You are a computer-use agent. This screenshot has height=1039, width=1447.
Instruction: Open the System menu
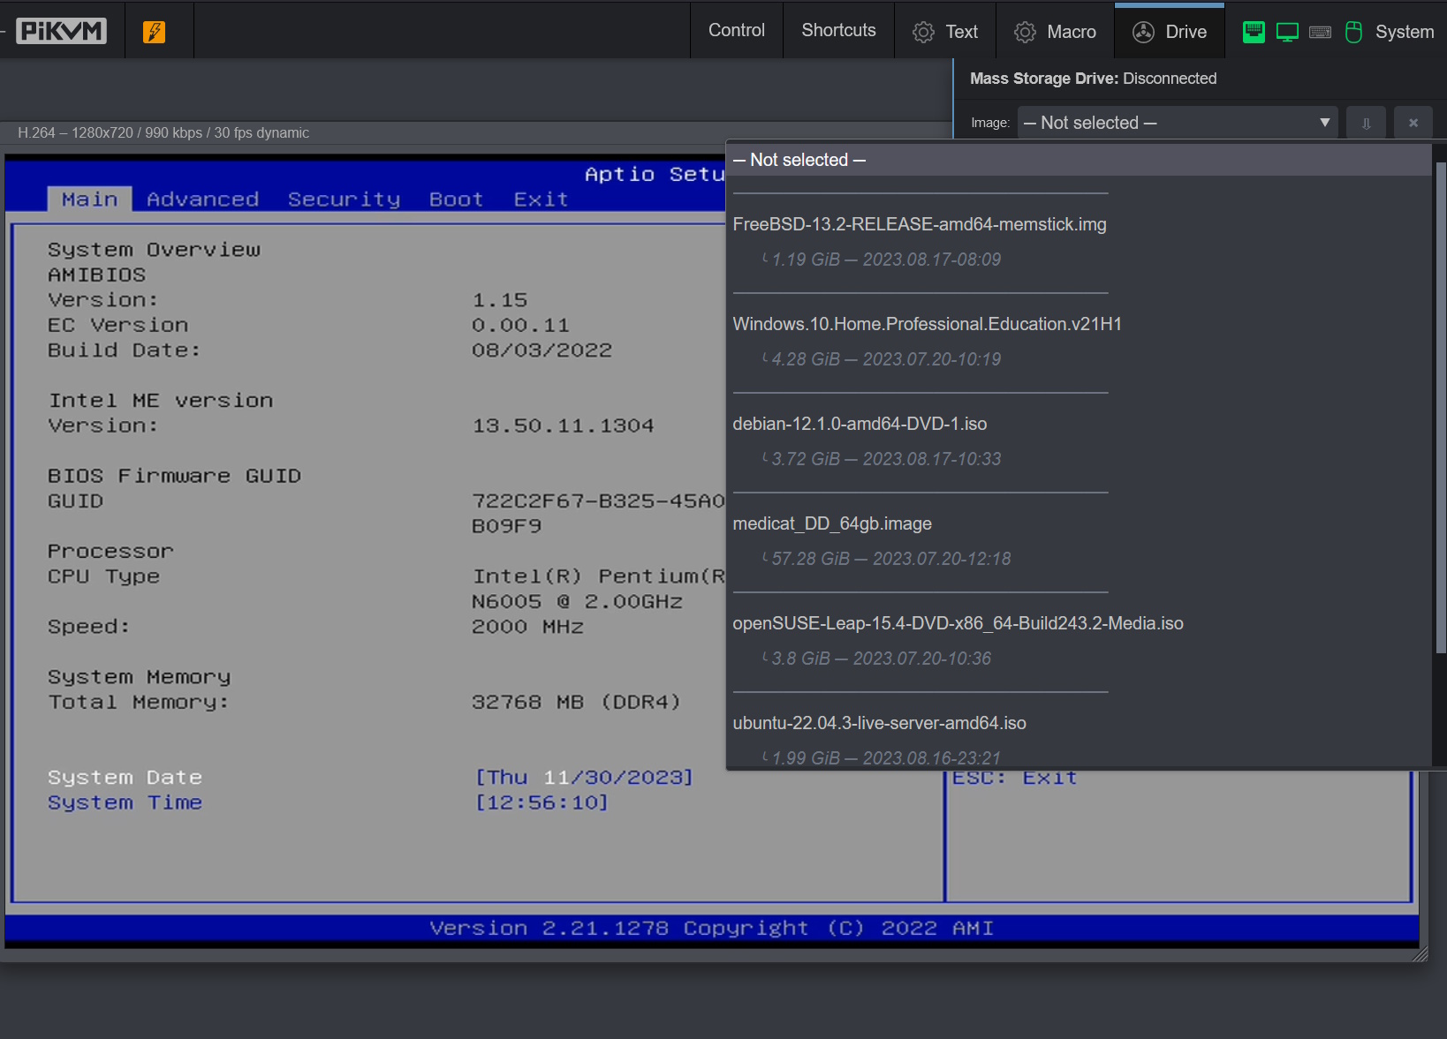1404,32
